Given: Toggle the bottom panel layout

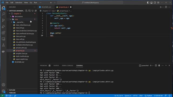Looking at the screenshot, I should point(151,2).
